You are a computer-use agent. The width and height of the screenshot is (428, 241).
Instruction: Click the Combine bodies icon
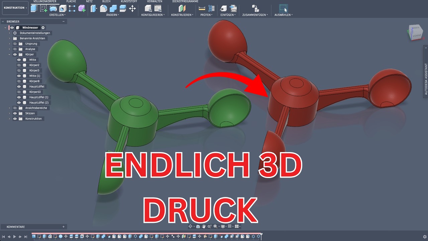click(113, 9)
